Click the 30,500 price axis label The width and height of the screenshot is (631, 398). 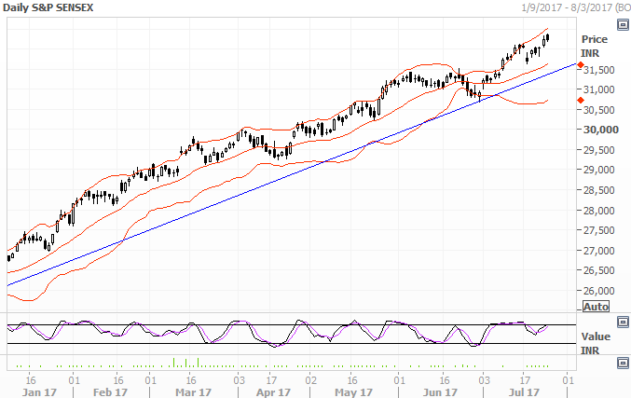click(599, 110)
